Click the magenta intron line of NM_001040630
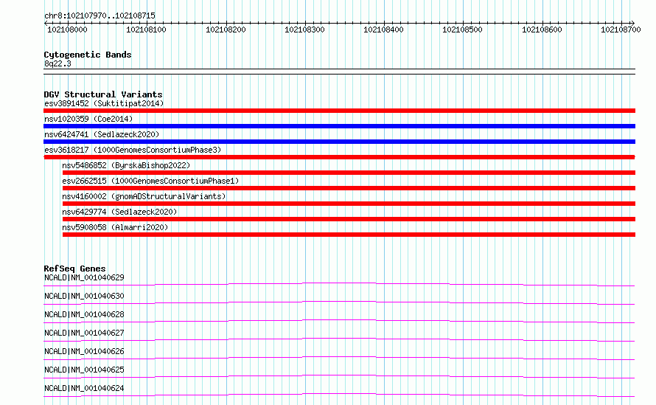The width and height of the screenshot is (656, 405). tap(339, 302)
